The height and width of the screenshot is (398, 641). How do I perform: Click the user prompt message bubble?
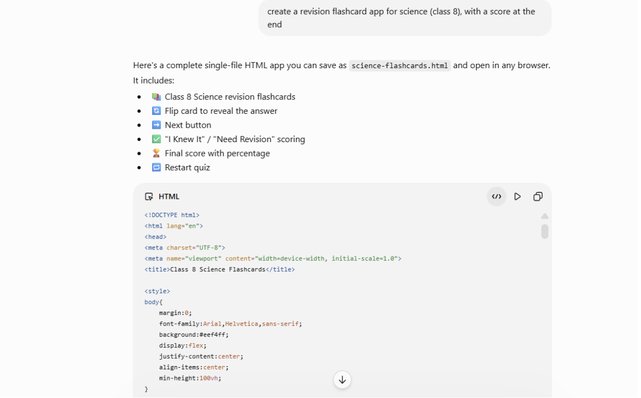[405, 18]
